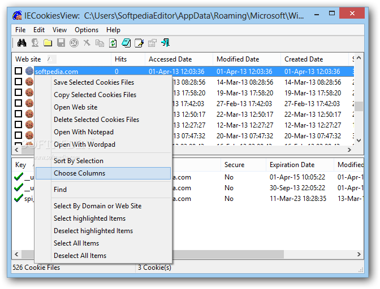Image resolution: width=380 pixels, height=289 pixels.
Task: Click cookie icon of 27-Feb-13 17:42:03 row
Action: pos(29,103)
